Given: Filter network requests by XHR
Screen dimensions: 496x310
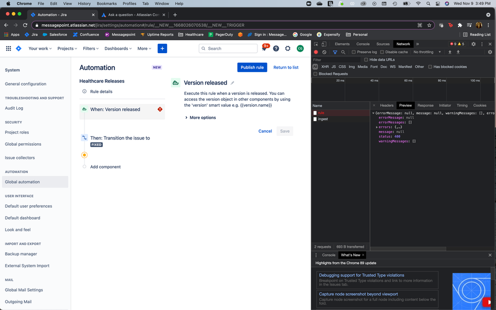Looking at the screenshot, I should (x=325, y=67).
